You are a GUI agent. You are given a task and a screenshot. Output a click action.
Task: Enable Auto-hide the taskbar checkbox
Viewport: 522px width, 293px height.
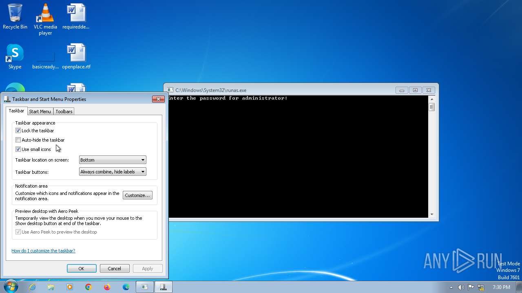coord(18,140)
